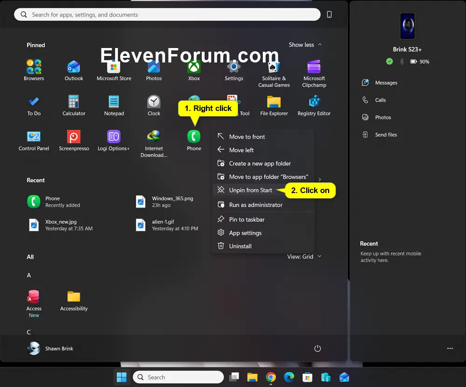
Task: Select Move to front in context menu
Action: click(263, 137)
